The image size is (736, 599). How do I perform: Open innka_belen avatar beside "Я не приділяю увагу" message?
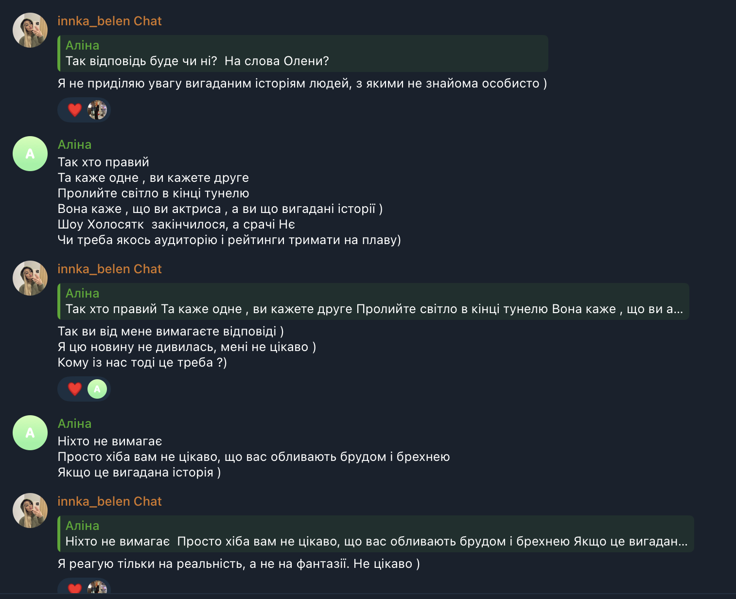30,30
